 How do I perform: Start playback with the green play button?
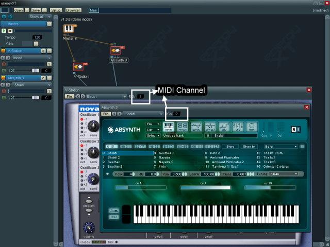(x=4, y=31)
